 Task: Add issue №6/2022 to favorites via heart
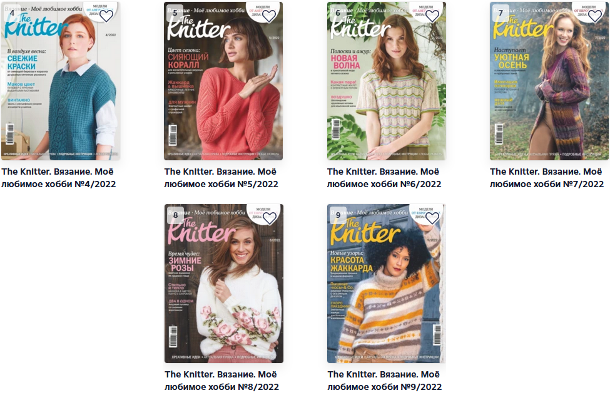click(432, 16)
